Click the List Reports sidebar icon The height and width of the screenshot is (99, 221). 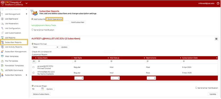coord(2,38)
